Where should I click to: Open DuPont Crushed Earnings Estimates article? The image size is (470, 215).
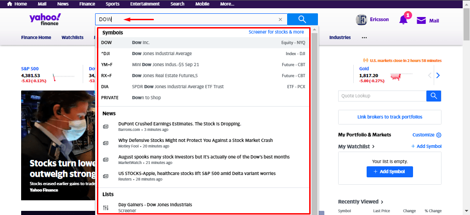click(x=180, y=124)
